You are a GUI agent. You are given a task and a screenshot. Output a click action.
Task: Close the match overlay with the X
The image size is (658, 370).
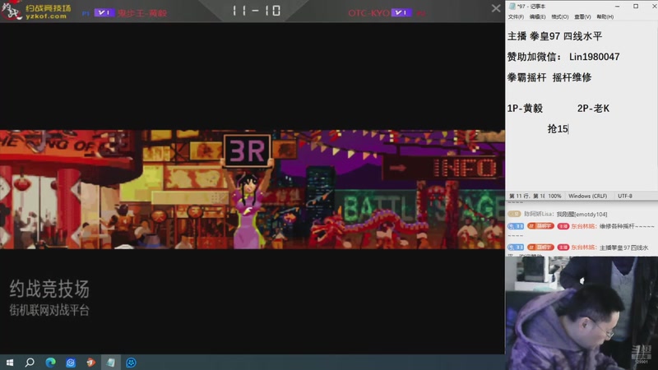pyautogui.click(x=496, y=8)
